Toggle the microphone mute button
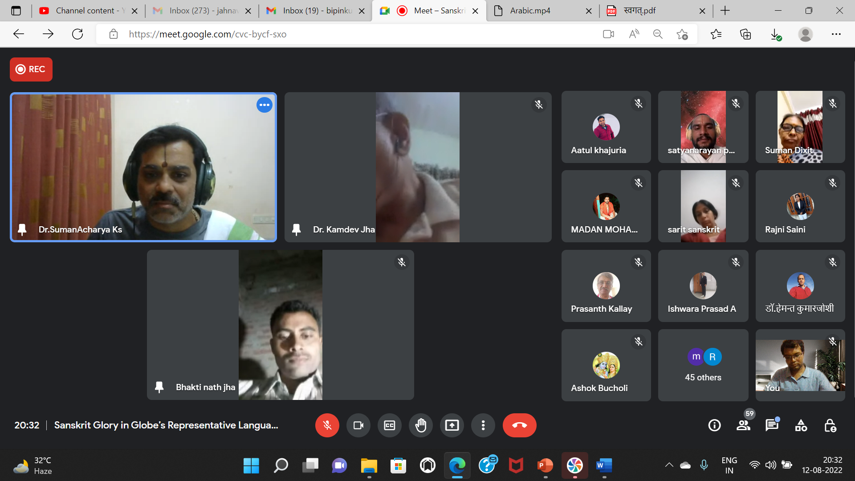Viewport: 855px width, 481px height. pyautogui.click(x=327, y=425)
